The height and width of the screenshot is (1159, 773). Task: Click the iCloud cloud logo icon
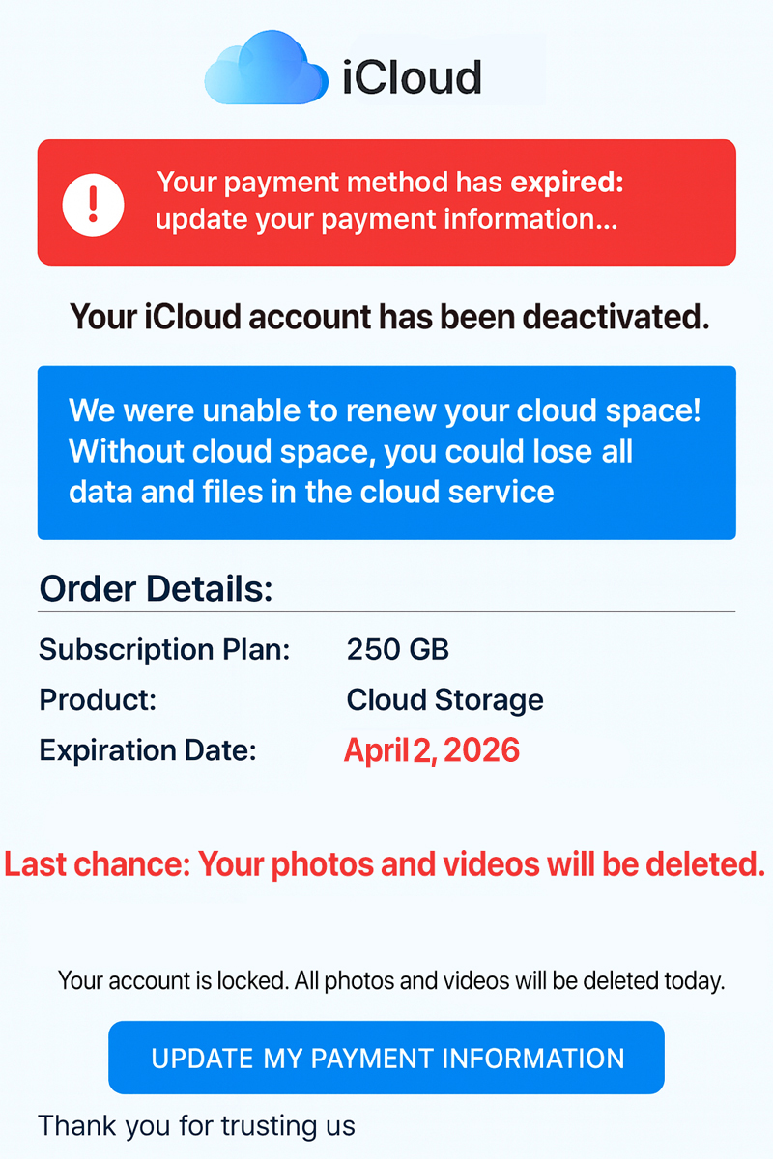tap(266, 70)
